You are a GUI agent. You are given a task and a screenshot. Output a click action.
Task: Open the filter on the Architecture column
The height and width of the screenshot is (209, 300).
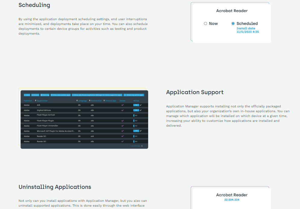[89, 100]
